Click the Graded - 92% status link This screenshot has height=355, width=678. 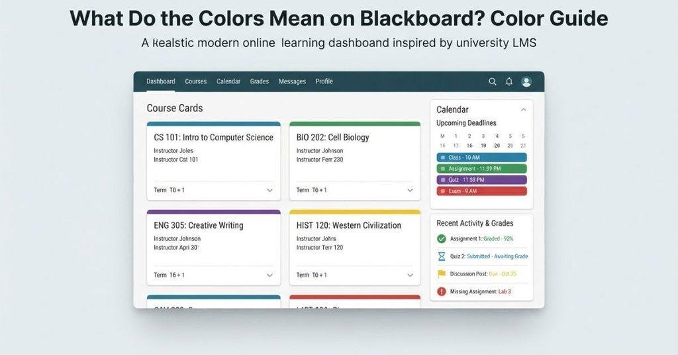pos(498,238)
